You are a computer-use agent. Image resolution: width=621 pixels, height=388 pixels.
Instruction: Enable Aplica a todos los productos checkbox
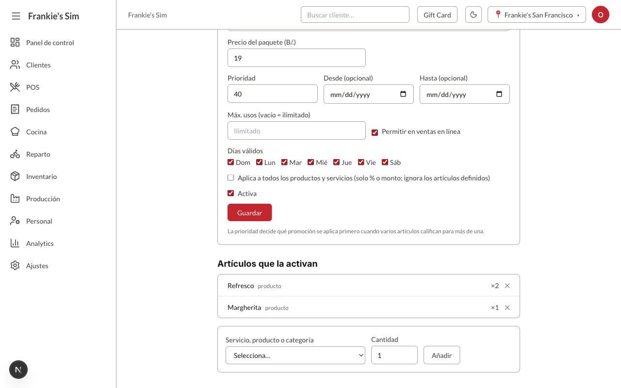(231, 178)
